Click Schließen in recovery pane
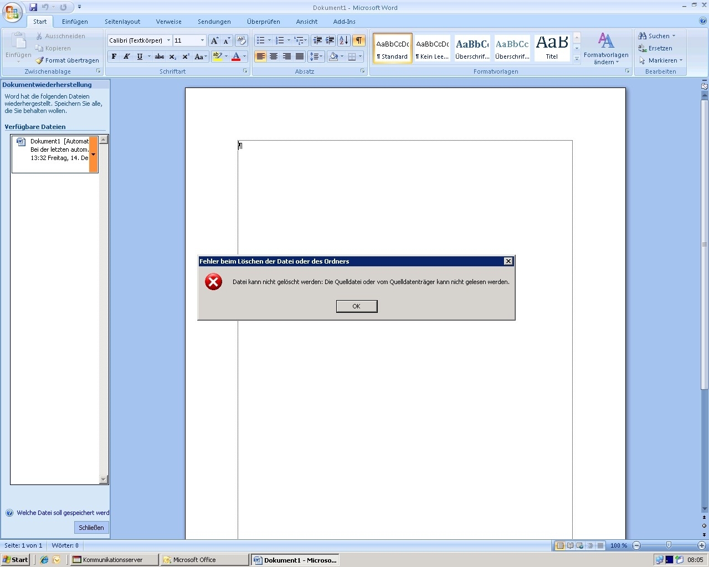 tap(91, 528)
